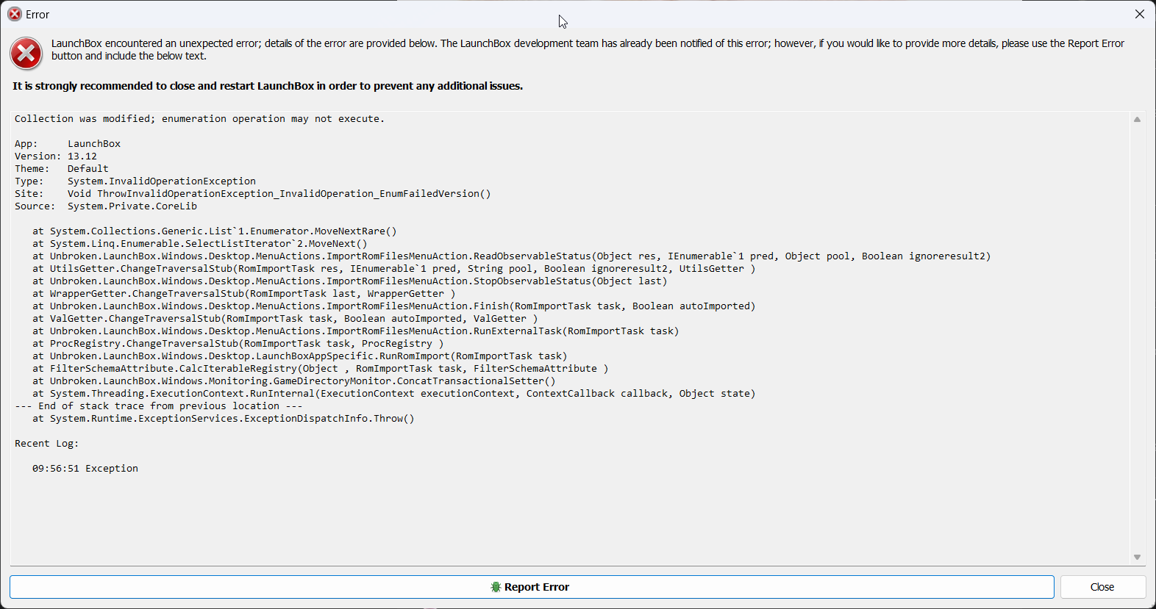Click the Report Error button
Viewport: 1156px width, 609px height.
tap(532, 587)
